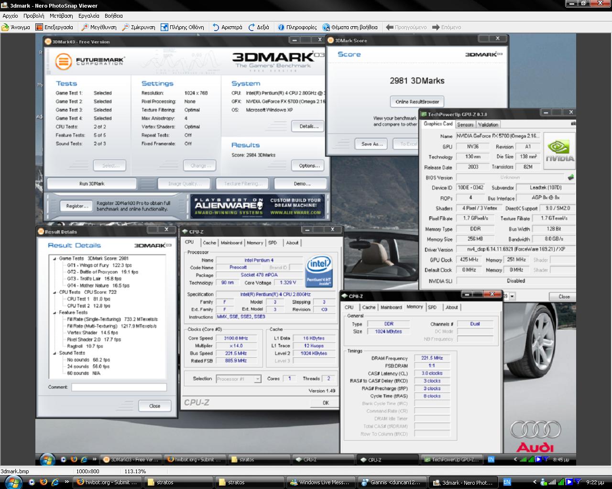Click the Online ResultBrowser button
Screen dimensions: 612x489
tap(417, 102)
